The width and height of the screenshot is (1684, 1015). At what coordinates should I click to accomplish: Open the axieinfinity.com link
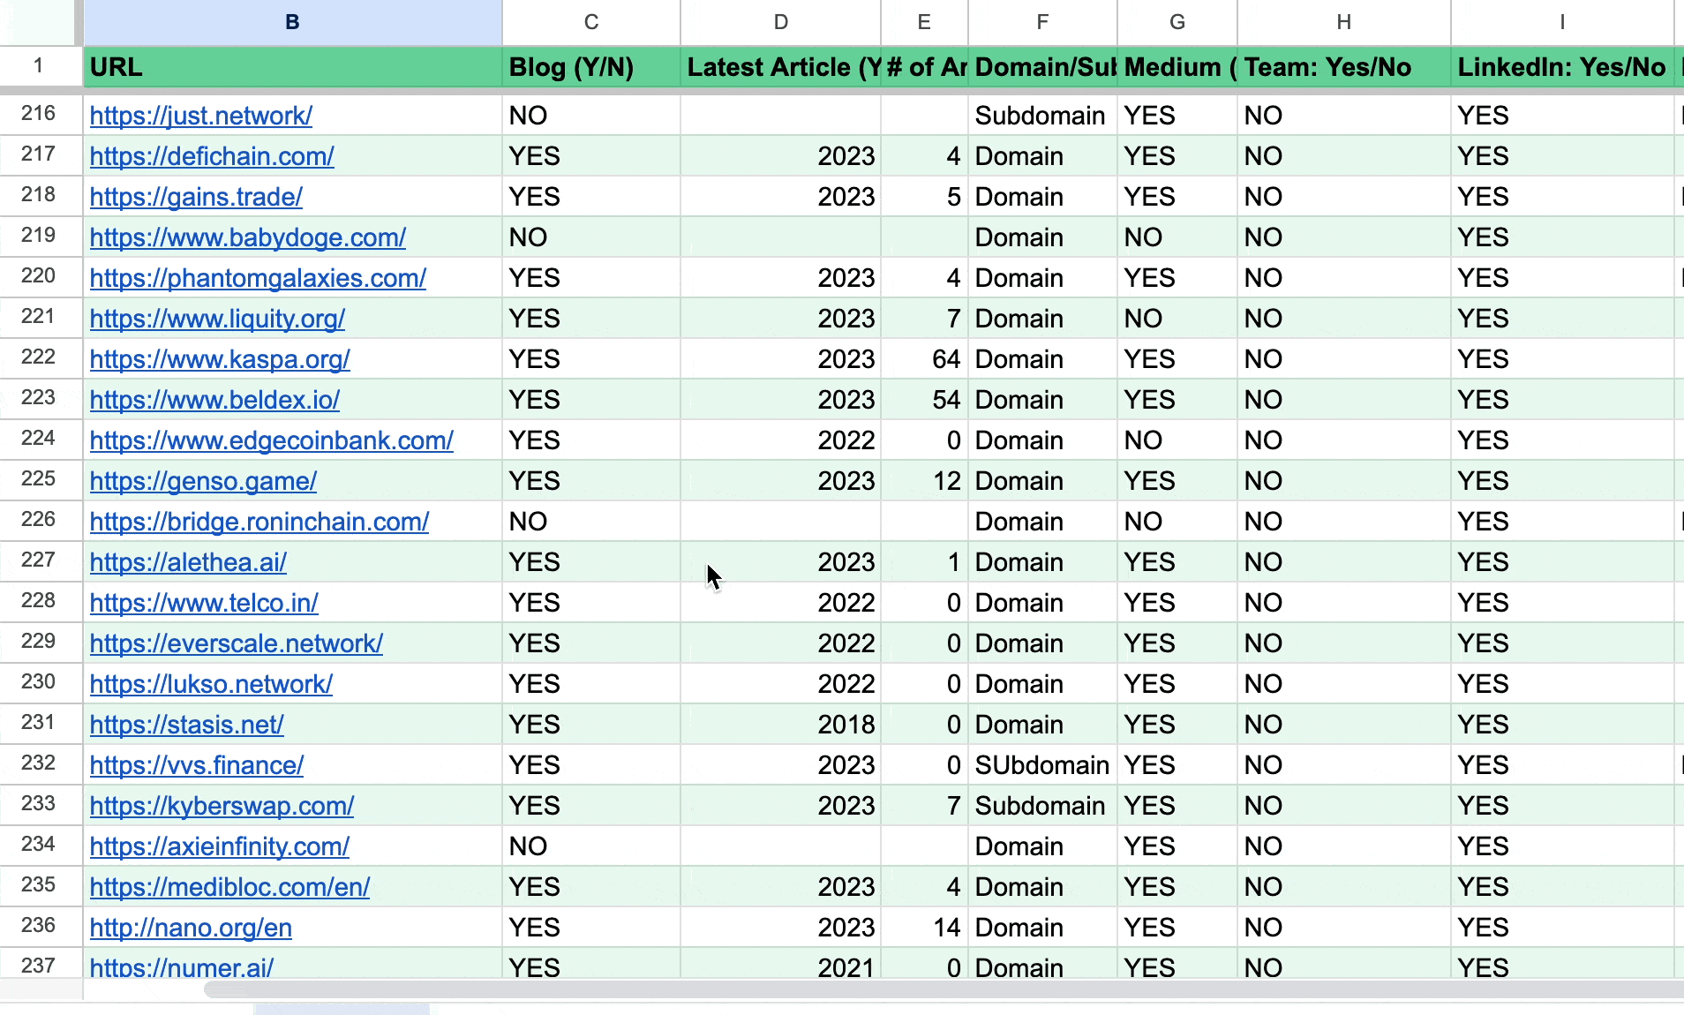[220, 846]
